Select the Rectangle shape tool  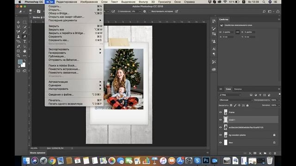click(x=18, y=51)
